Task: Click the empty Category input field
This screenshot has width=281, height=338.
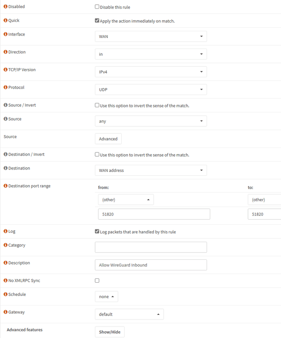Action: pos(150,247)
